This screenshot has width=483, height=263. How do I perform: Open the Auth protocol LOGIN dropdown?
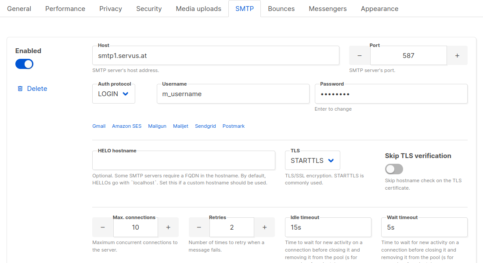(114, 94)
